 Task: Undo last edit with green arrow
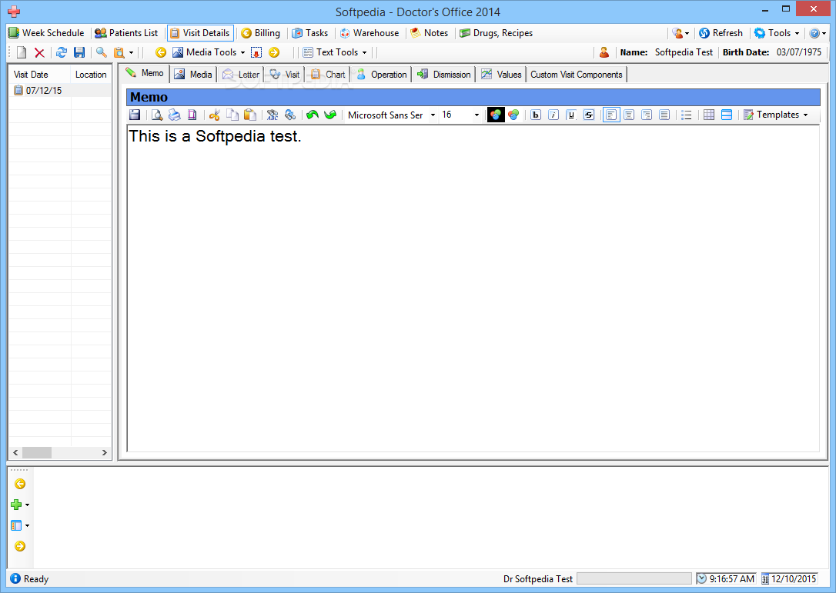tap(313, 115)
